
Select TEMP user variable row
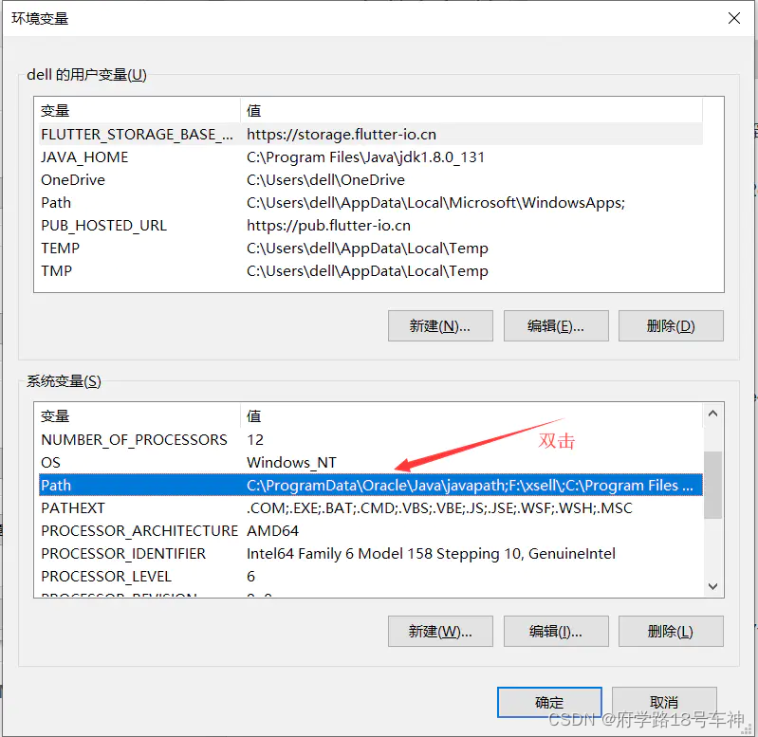[371, 248]
